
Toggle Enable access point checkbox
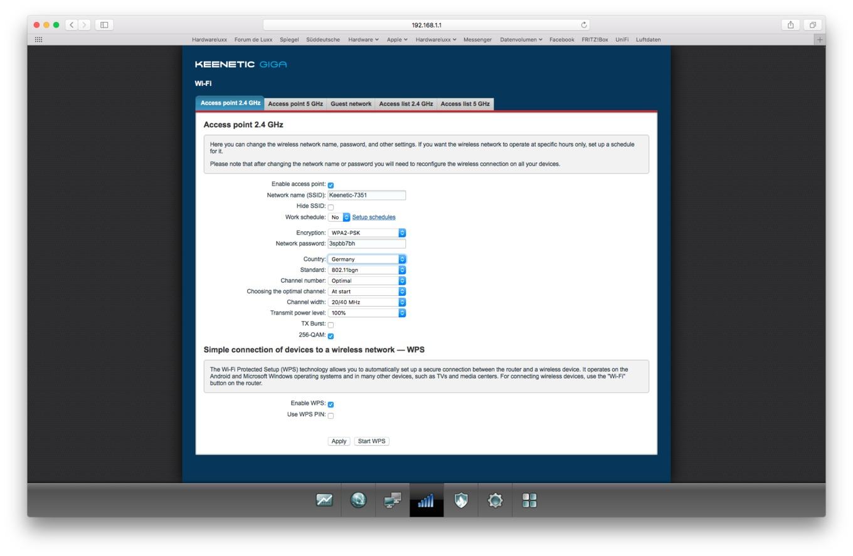(331, 185)
